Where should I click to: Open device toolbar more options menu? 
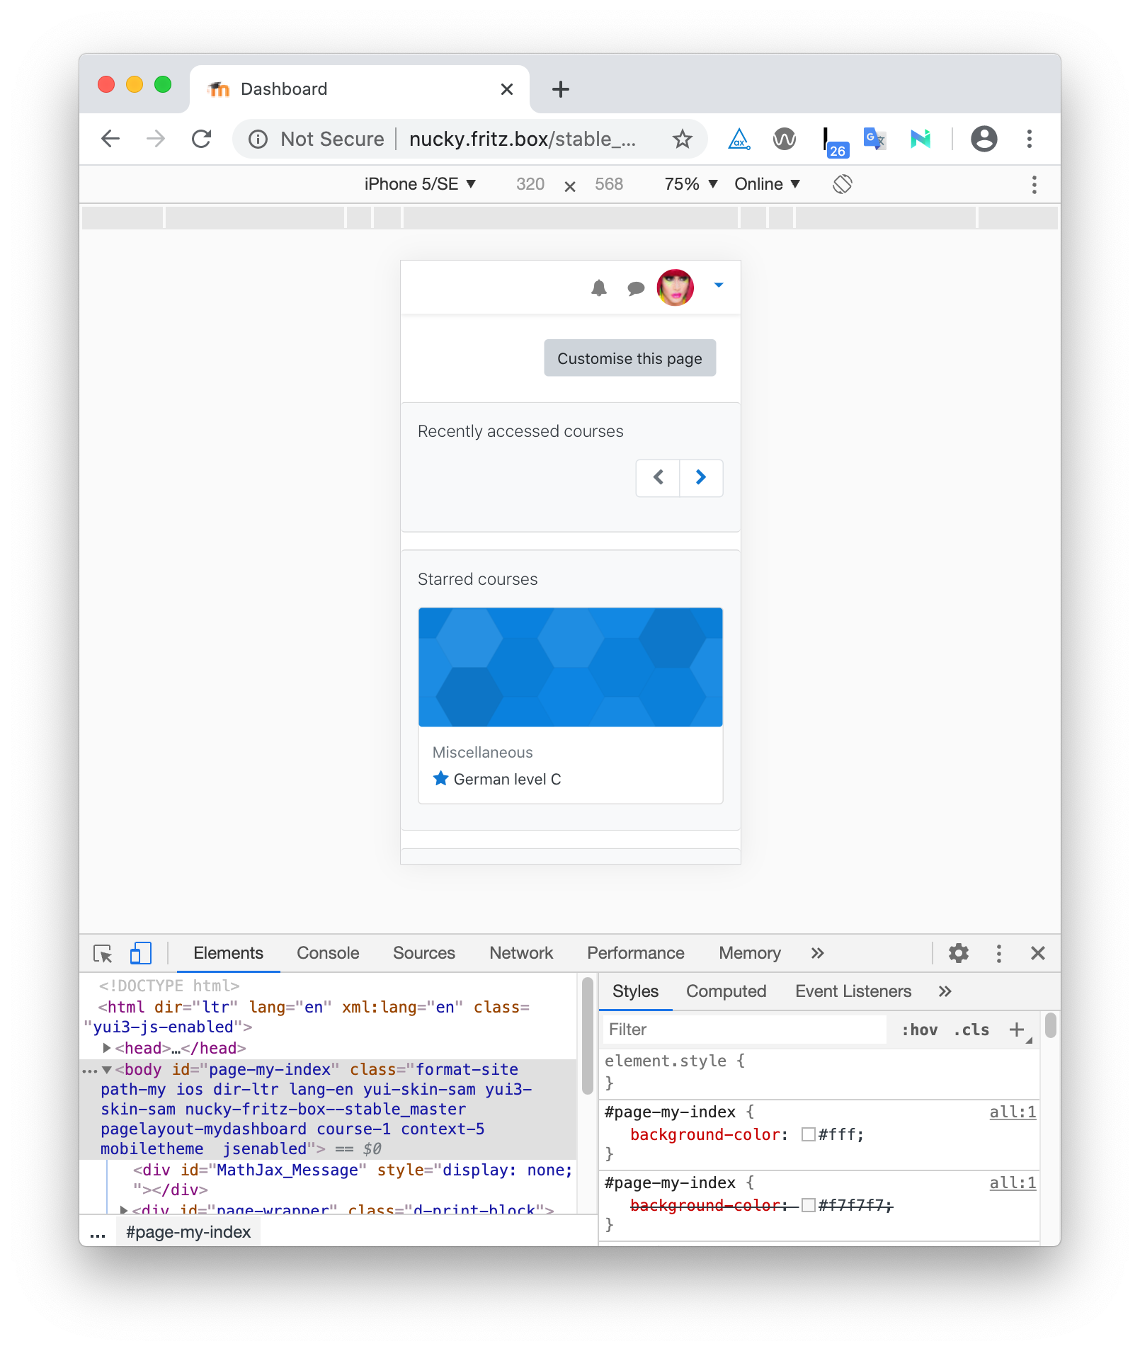(1034, 185)
